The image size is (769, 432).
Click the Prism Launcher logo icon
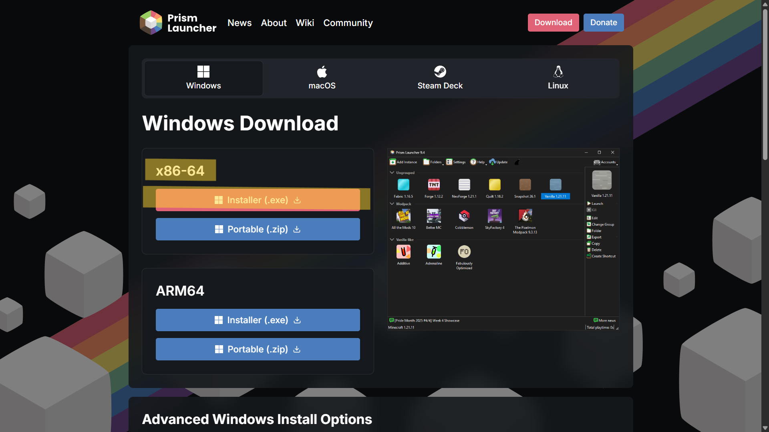coord(151,22)
